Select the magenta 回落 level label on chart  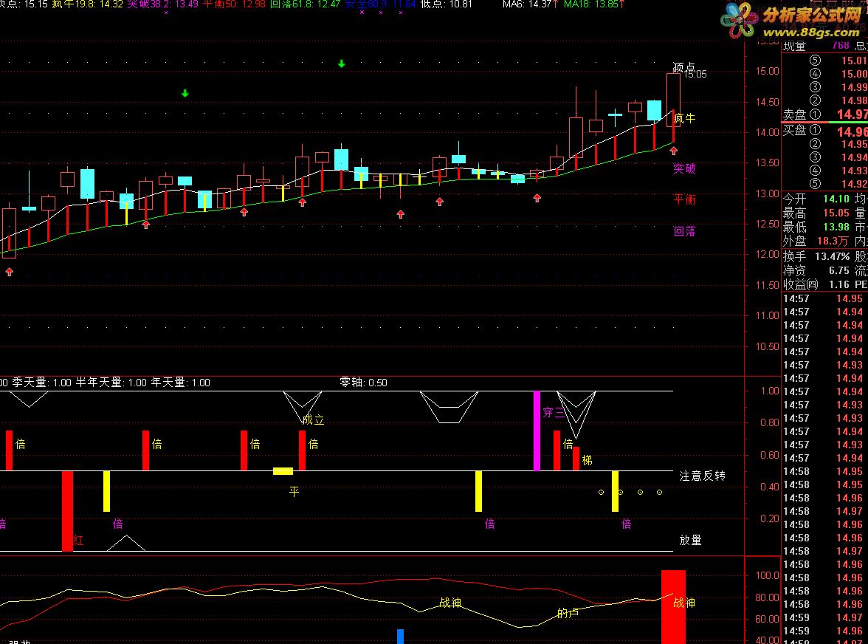[684, 231]
